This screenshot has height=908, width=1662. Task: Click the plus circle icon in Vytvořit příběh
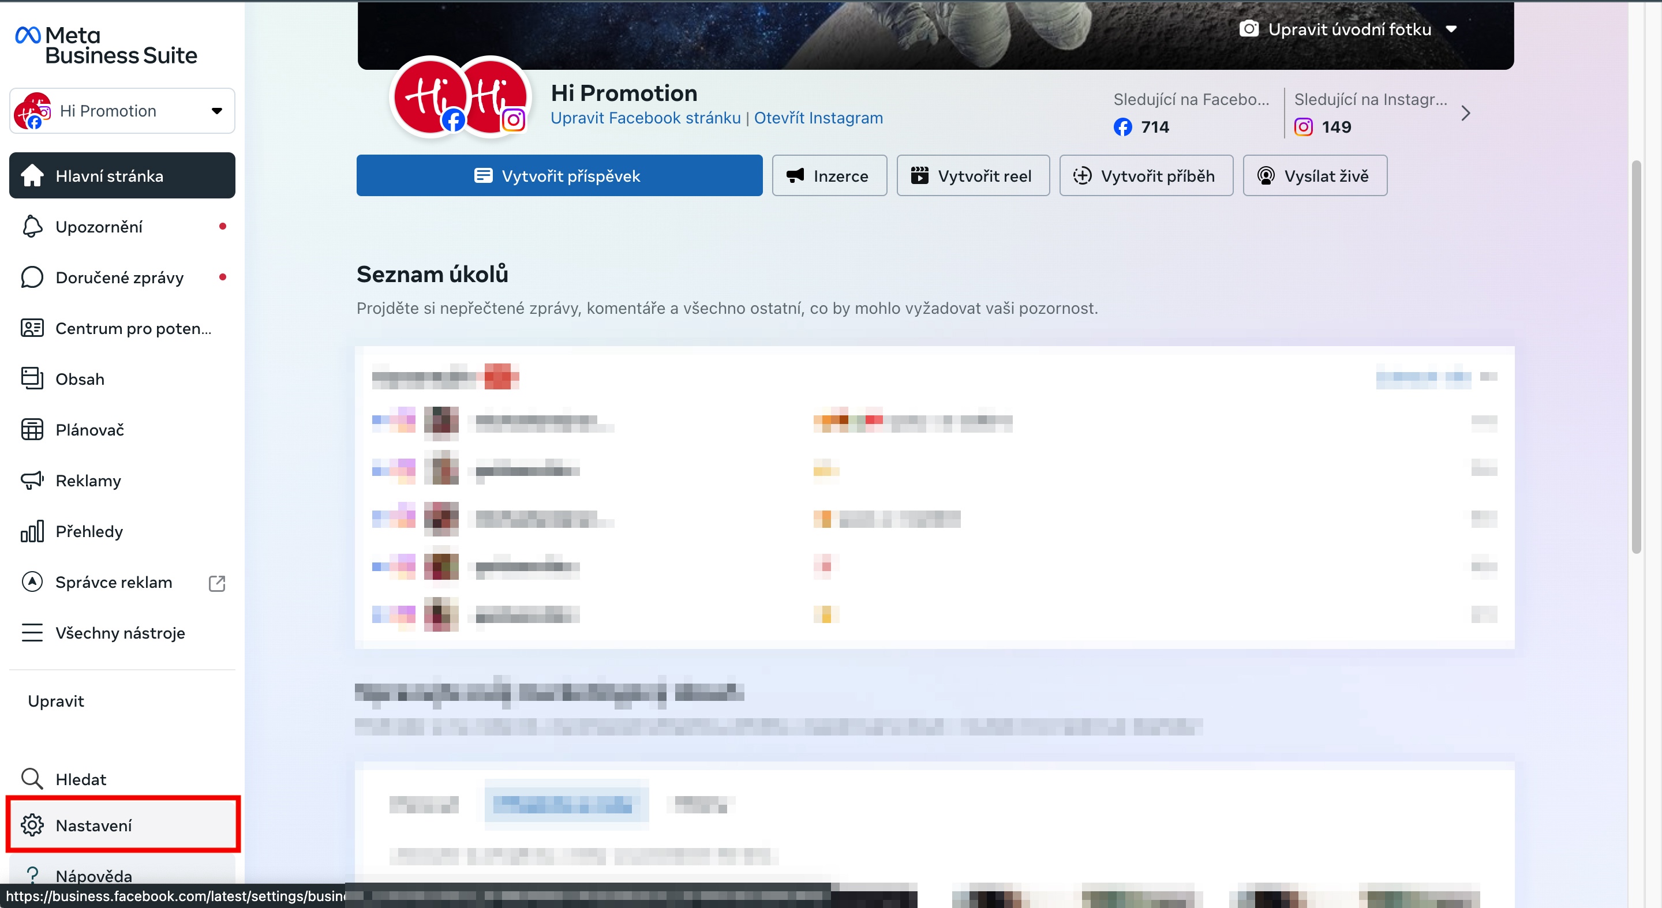click(x=1083, y=175)
